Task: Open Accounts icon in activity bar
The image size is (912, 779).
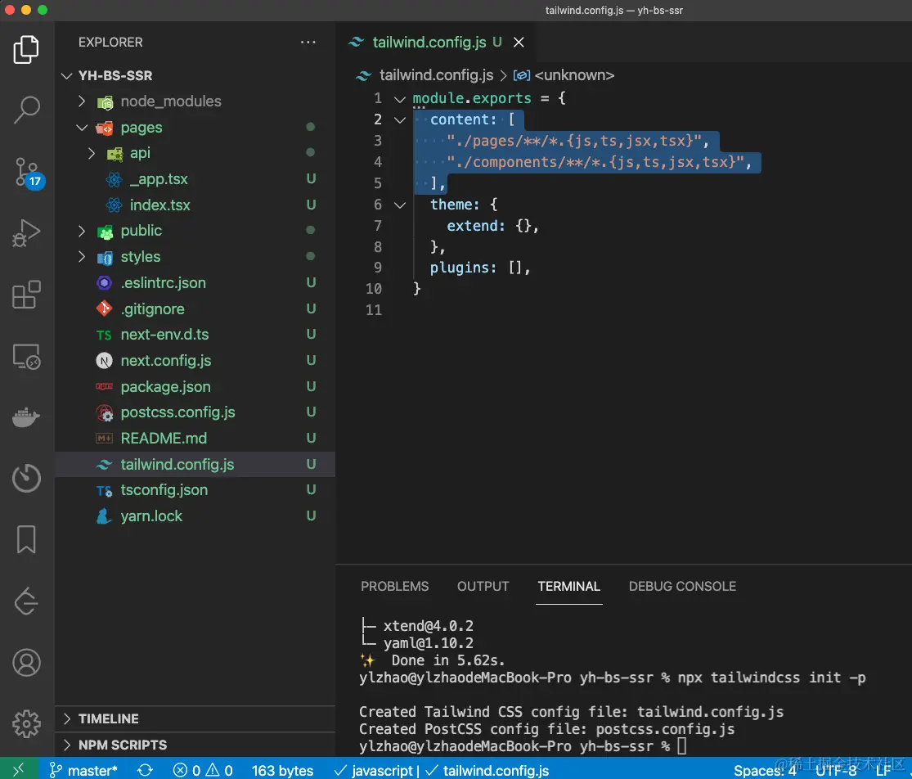Action: click(x=27, y=662)
